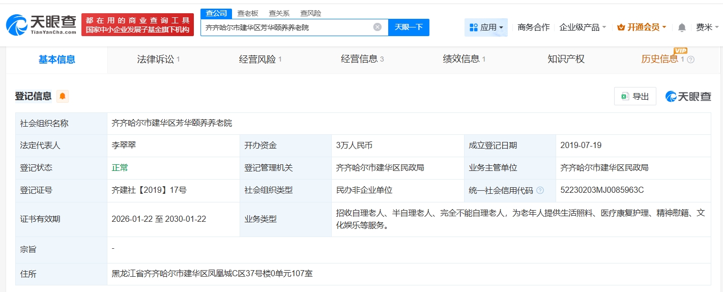Screen dimensions: 723x292
Task: Select the 查老板 search tab
Action: [x=247, y=13]
